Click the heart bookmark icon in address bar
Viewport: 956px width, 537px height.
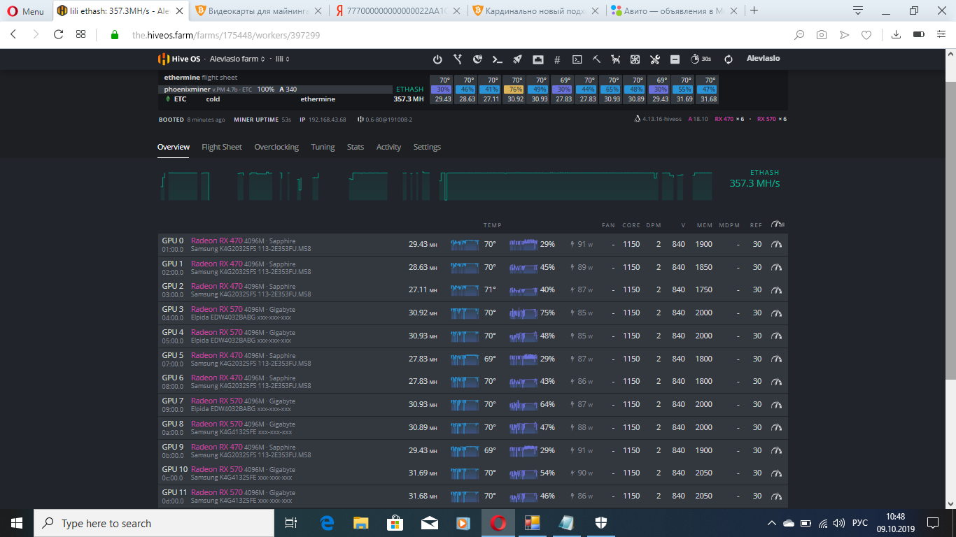coord(866,34)
